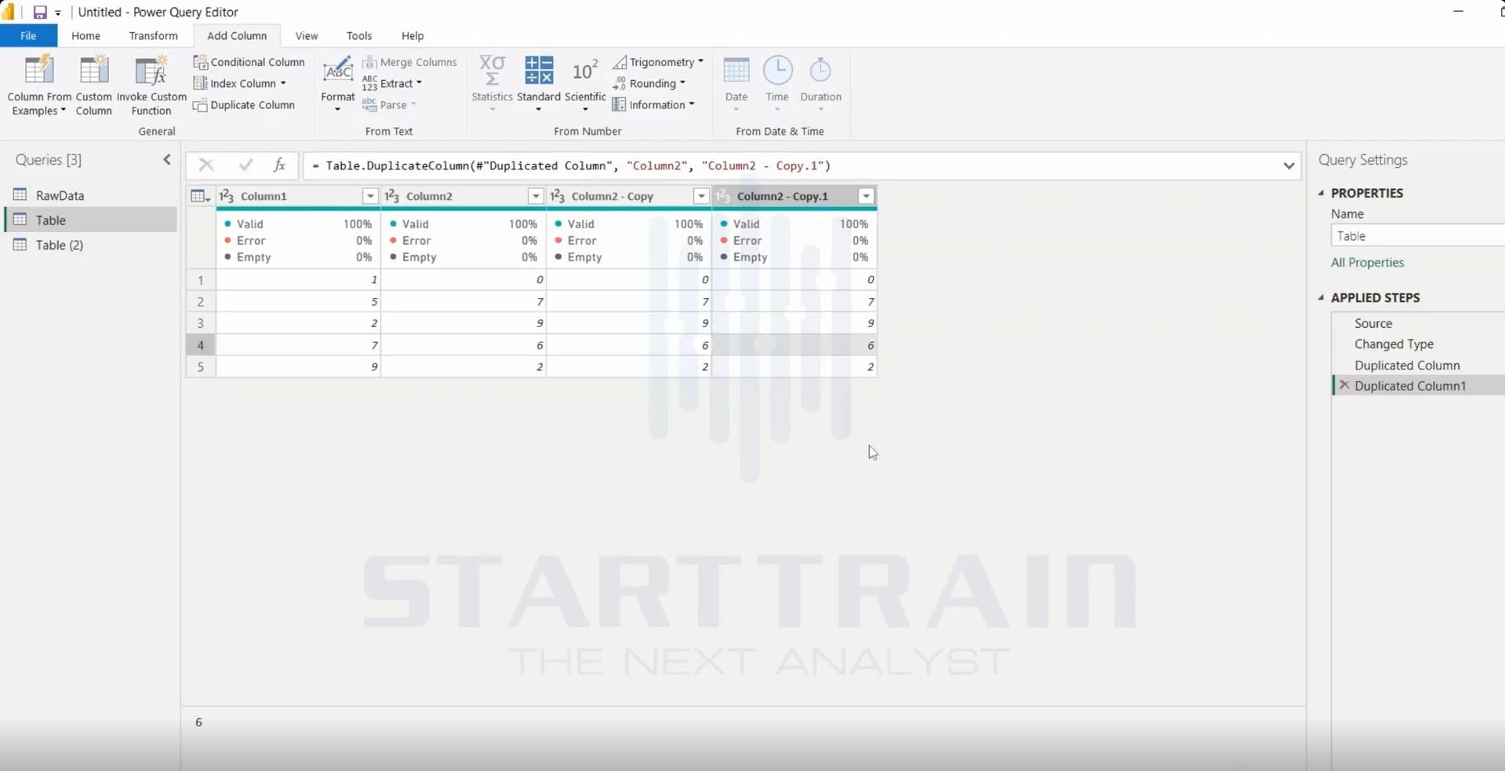This screenshot has width=1505, height=771.
Task: Open the Format text menu
Action: pos(338,85)
